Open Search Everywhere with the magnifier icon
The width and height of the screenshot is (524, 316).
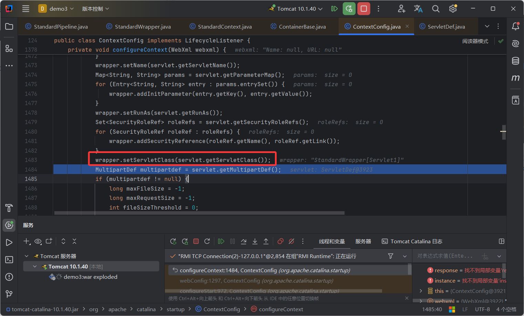[436, 9]
